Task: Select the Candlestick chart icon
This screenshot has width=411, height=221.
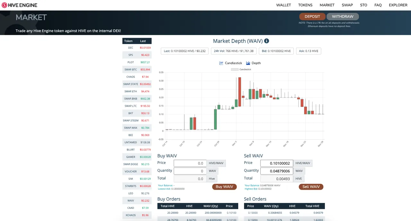Action: pos(221,63)
